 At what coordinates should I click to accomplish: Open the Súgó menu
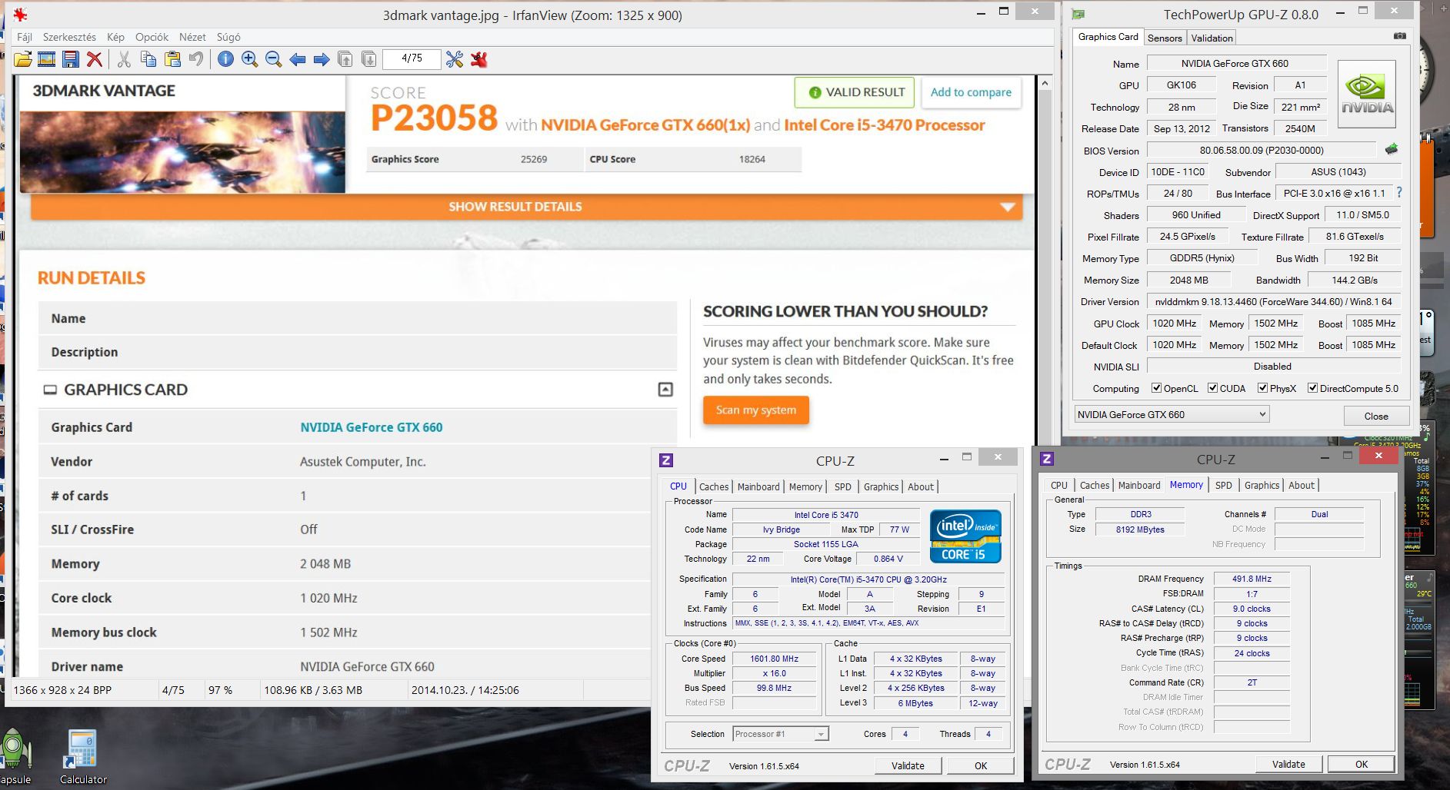coord(228,37)
